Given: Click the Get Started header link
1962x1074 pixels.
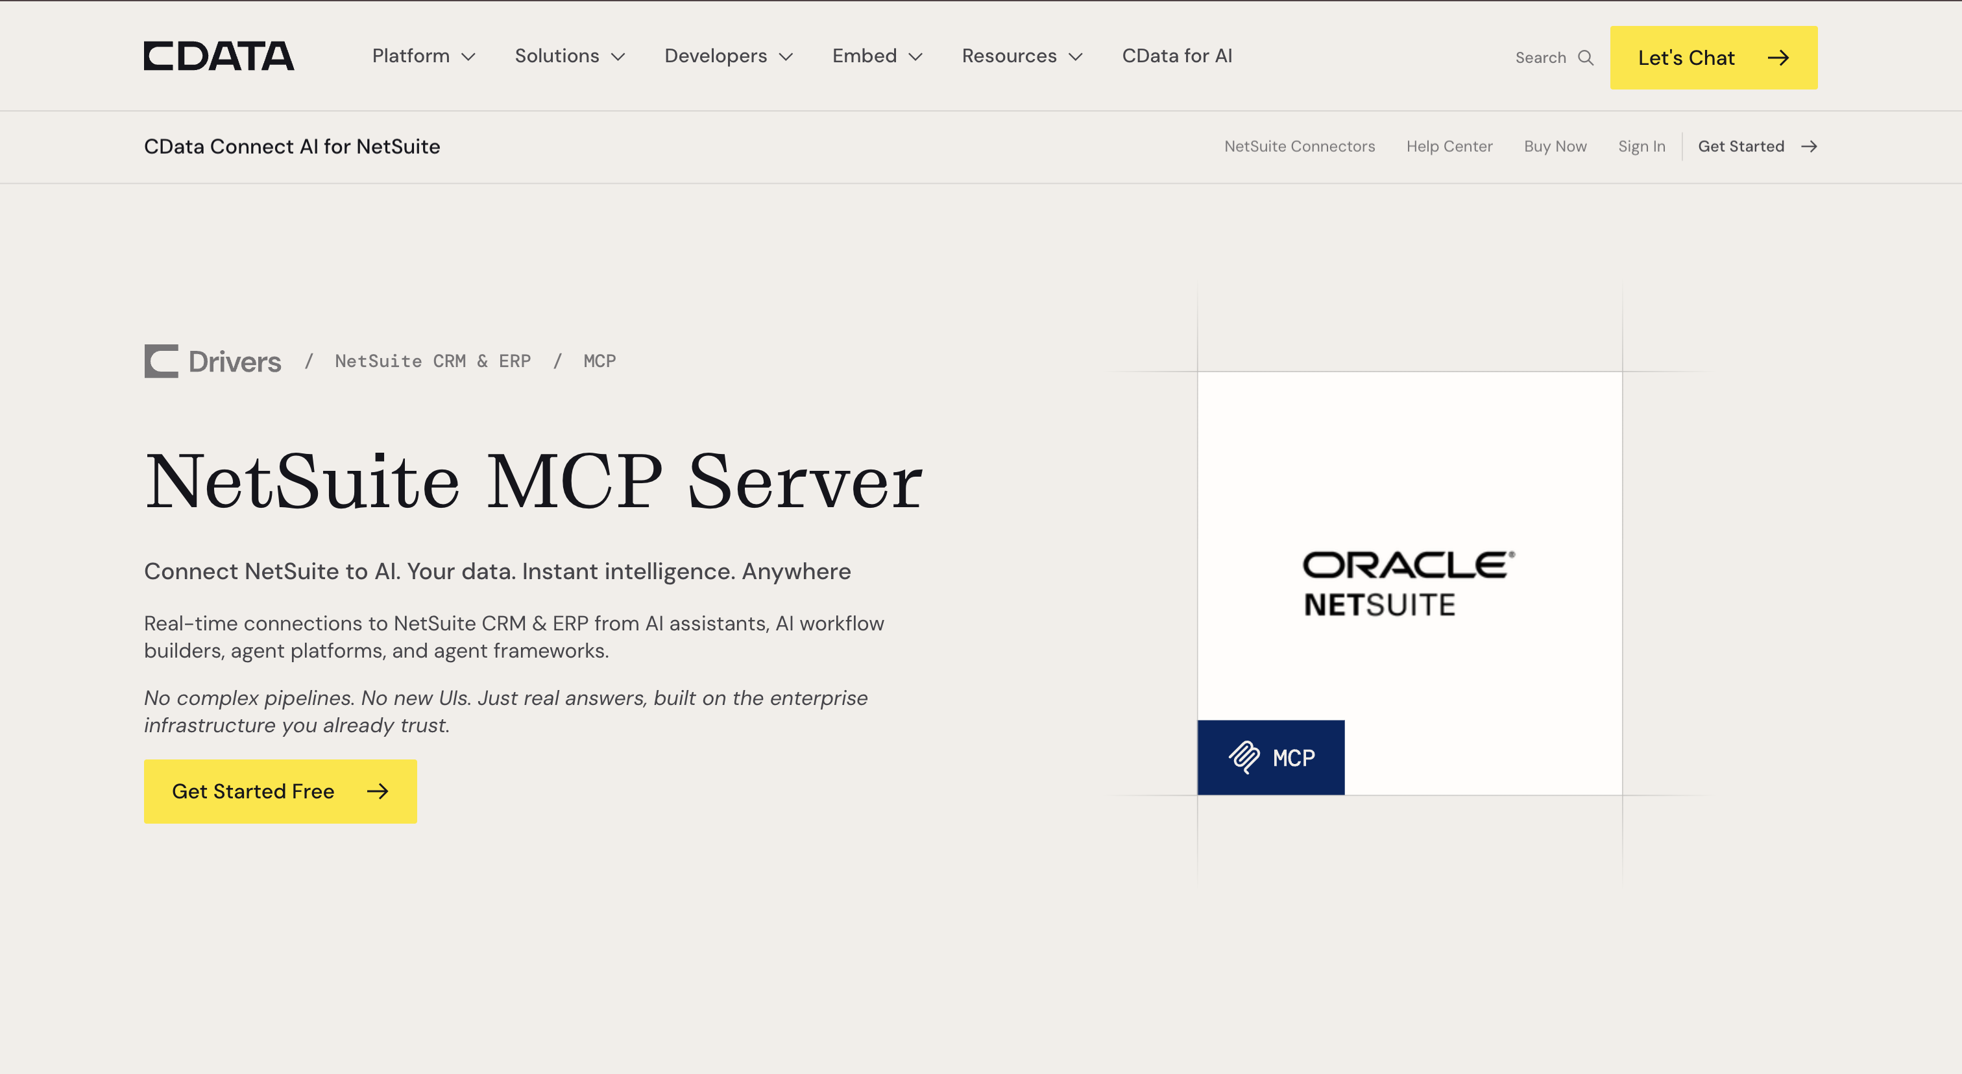Looking at the screenshot, I should pos(1758,146).
